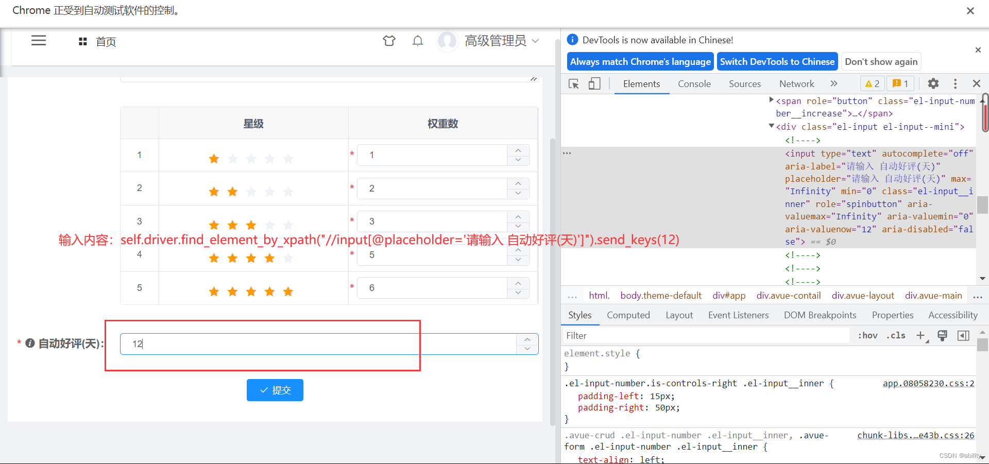Open the Layout pane tab
The image size is (989, 464).
(x=679, y=315)
